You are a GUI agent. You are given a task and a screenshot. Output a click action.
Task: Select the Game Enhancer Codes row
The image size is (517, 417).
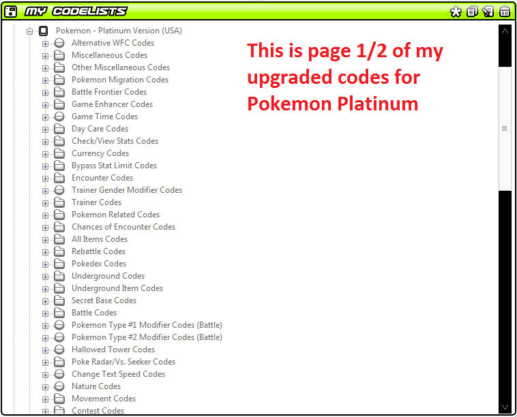click(112, 104)
